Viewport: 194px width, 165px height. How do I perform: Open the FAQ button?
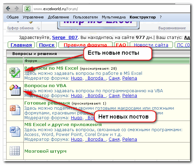click(x=121, y=45)
